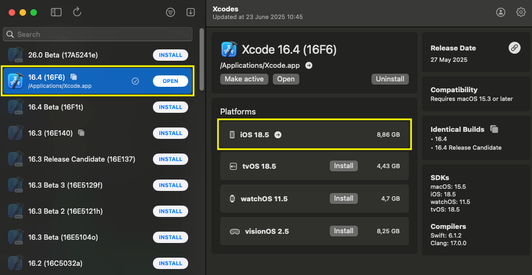Copy release notes link icon

coord(514,48)
